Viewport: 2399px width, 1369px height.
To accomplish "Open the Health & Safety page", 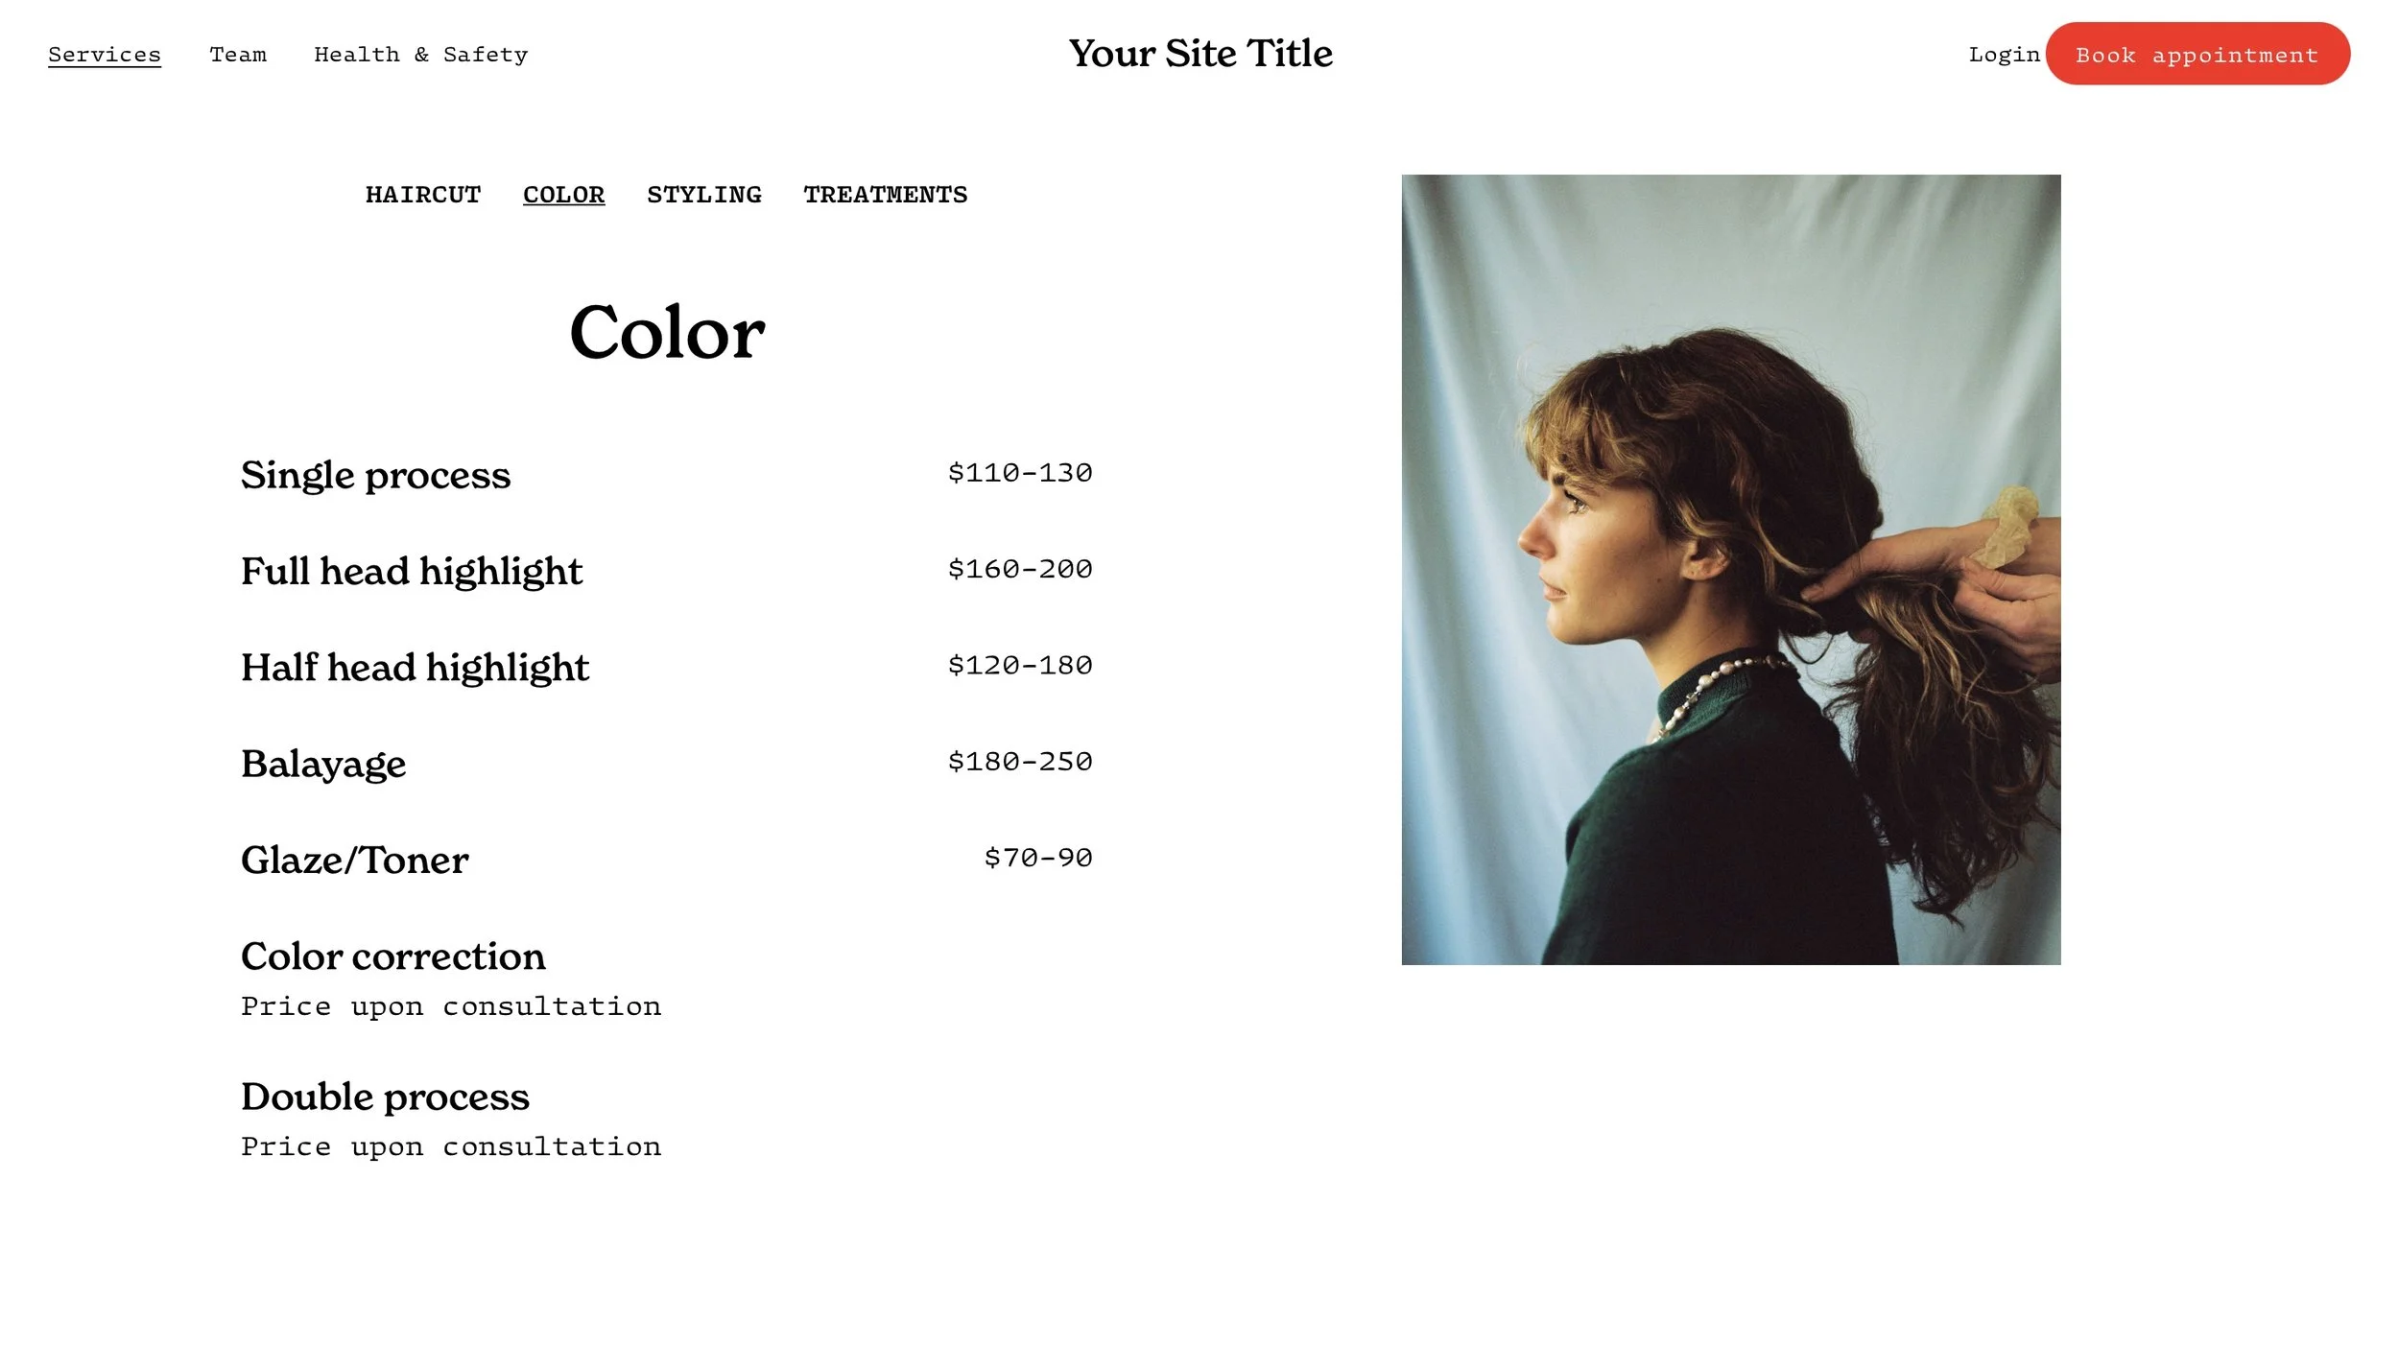I will click(x=421, y=55).
